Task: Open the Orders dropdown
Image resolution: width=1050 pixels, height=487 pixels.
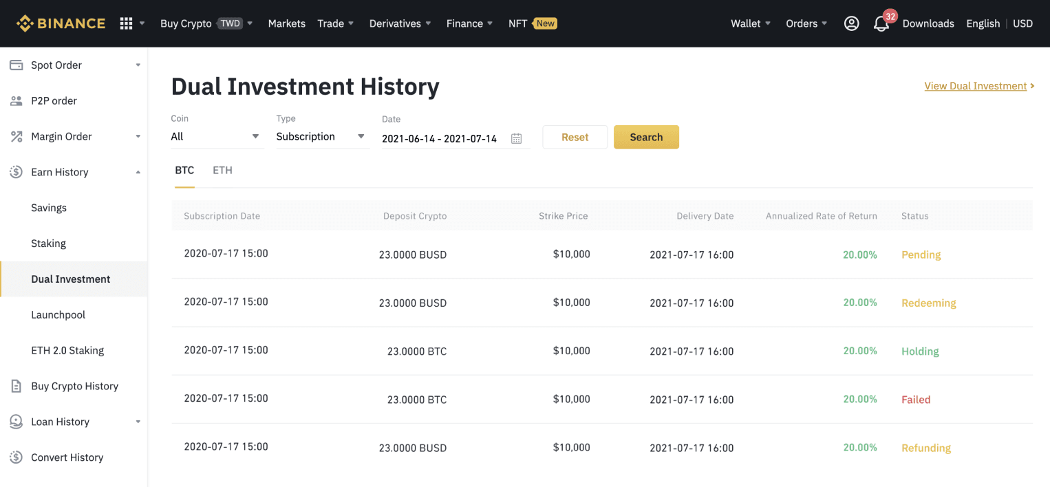Action: pos(806,23)
